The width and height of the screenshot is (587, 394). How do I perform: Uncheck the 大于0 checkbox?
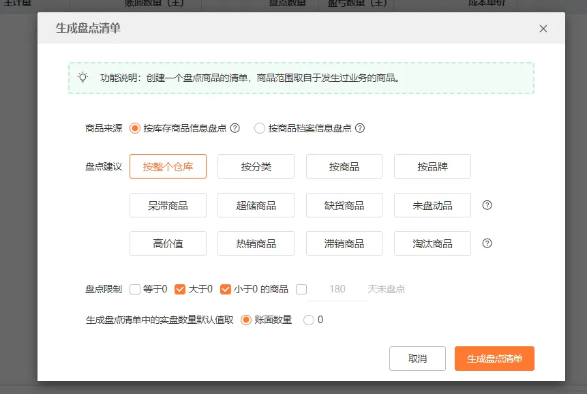pos(180,289)
